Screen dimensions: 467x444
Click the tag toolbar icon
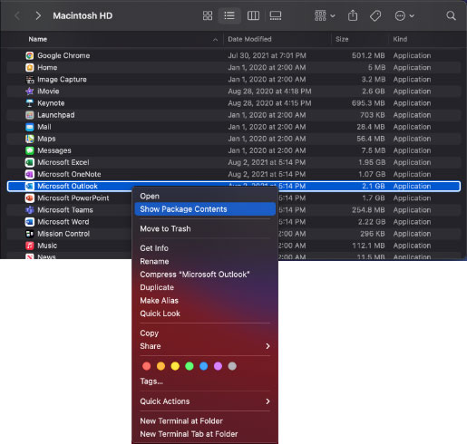pos(375,15)
